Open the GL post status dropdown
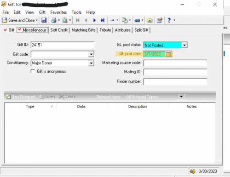This screenshot has width=230, height=177. [x=184, y=45]
